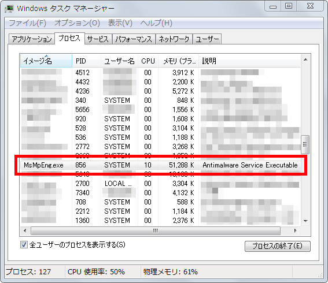The width and height of the screenshot is (328, 283).
Task: Switch to the パフォーマンス tab
Action: 134,39
